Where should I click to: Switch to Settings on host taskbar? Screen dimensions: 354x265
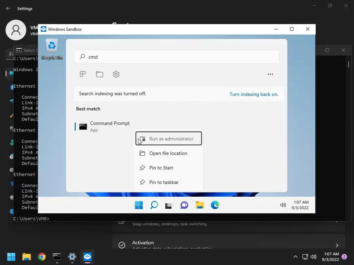click(x=72, y=257)
